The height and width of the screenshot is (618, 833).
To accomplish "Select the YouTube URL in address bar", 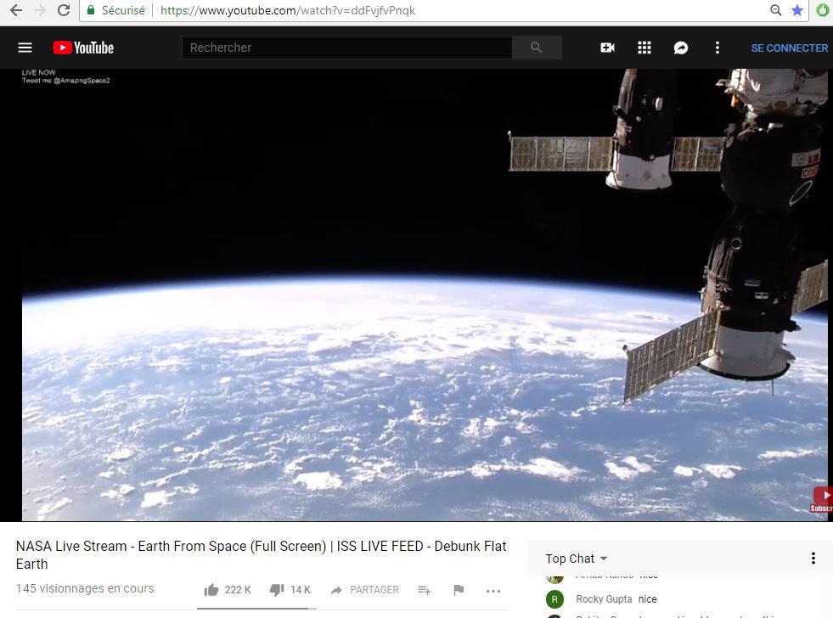I will pos(287,10).
